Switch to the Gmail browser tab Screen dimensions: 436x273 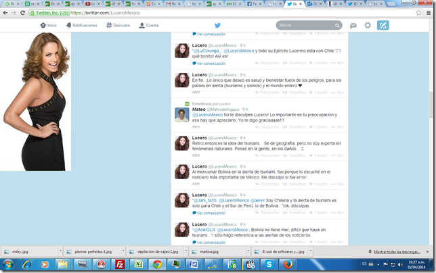coord(174,4)
